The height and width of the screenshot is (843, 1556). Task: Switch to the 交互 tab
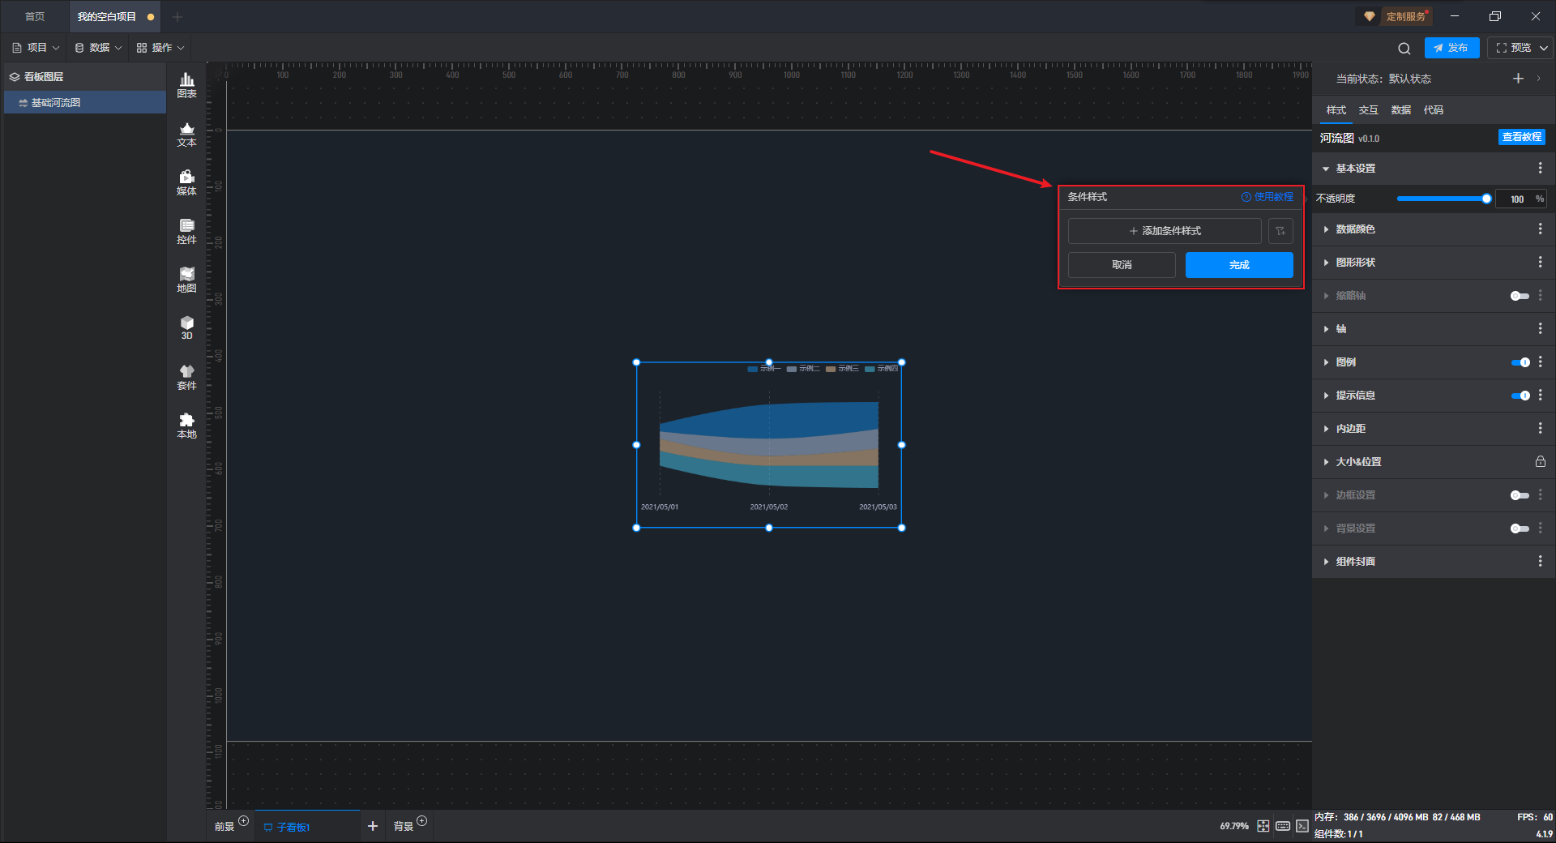click(1368, 110)
